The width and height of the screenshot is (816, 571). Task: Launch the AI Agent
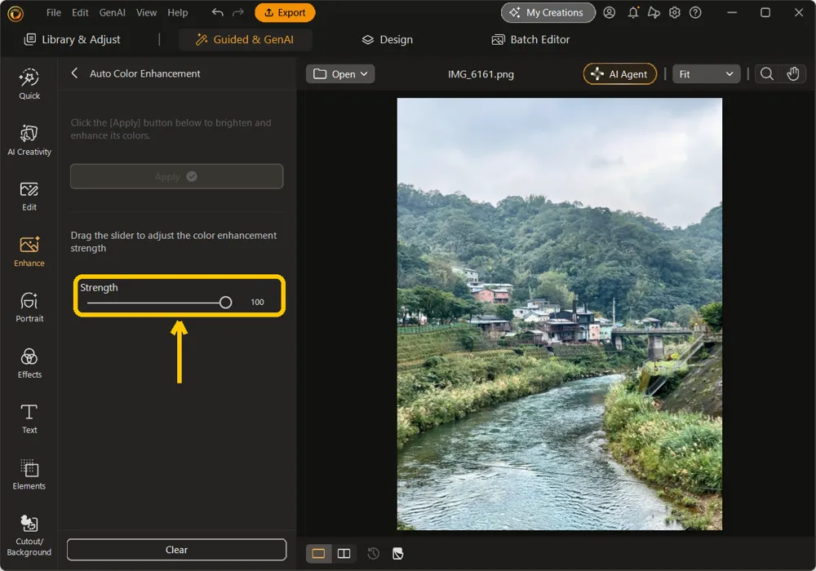[x=620, y=74]
